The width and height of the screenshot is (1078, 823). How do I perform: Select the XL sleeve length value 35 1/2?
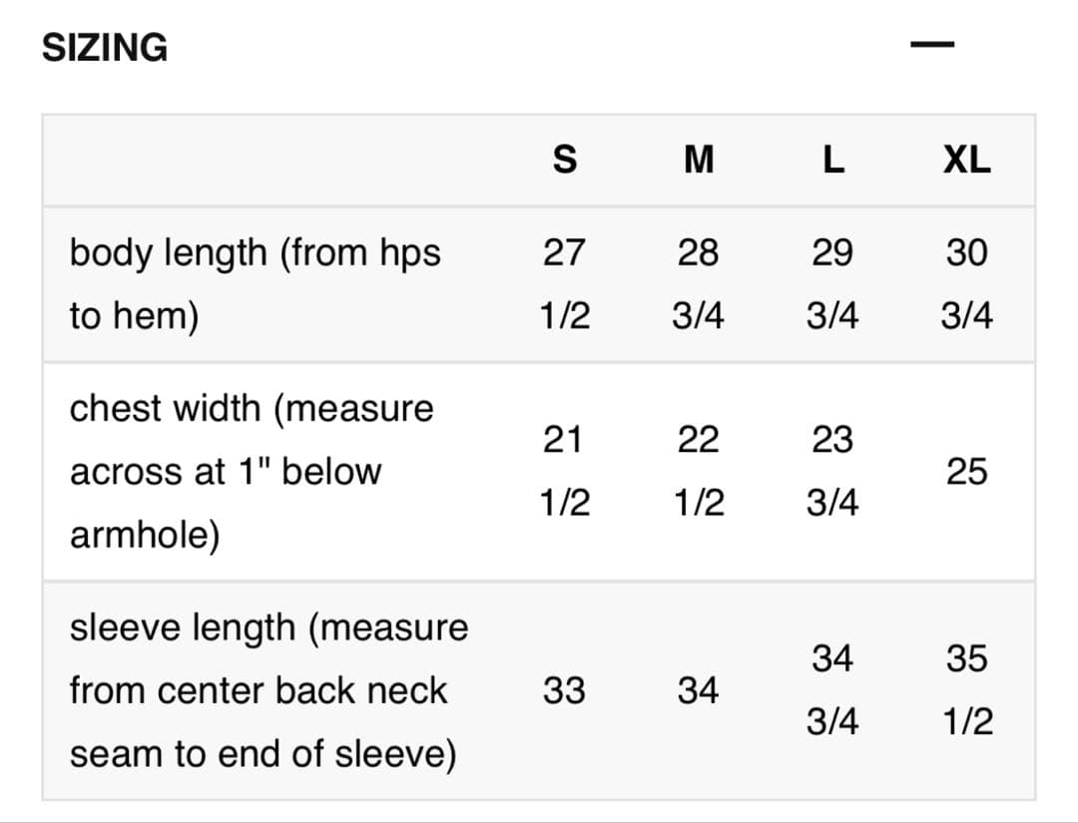[x=966, y=690]
